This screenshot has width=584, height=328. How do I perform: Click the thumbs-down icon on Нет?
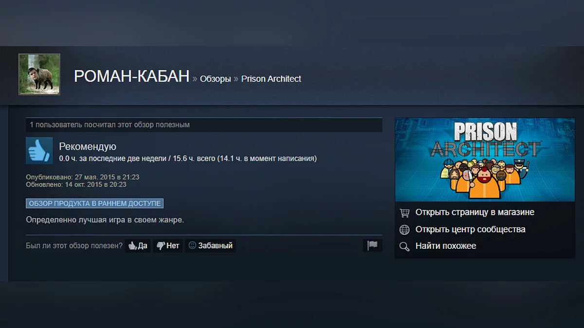161,246
